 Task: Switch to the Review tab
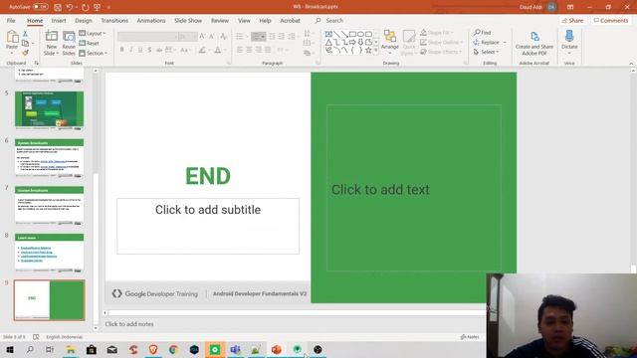point(220,20)
